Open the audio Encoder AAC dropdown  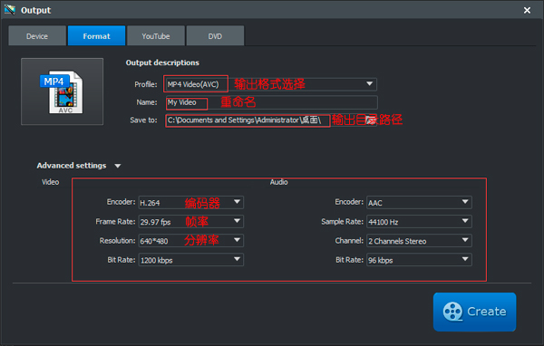(419, 203)
